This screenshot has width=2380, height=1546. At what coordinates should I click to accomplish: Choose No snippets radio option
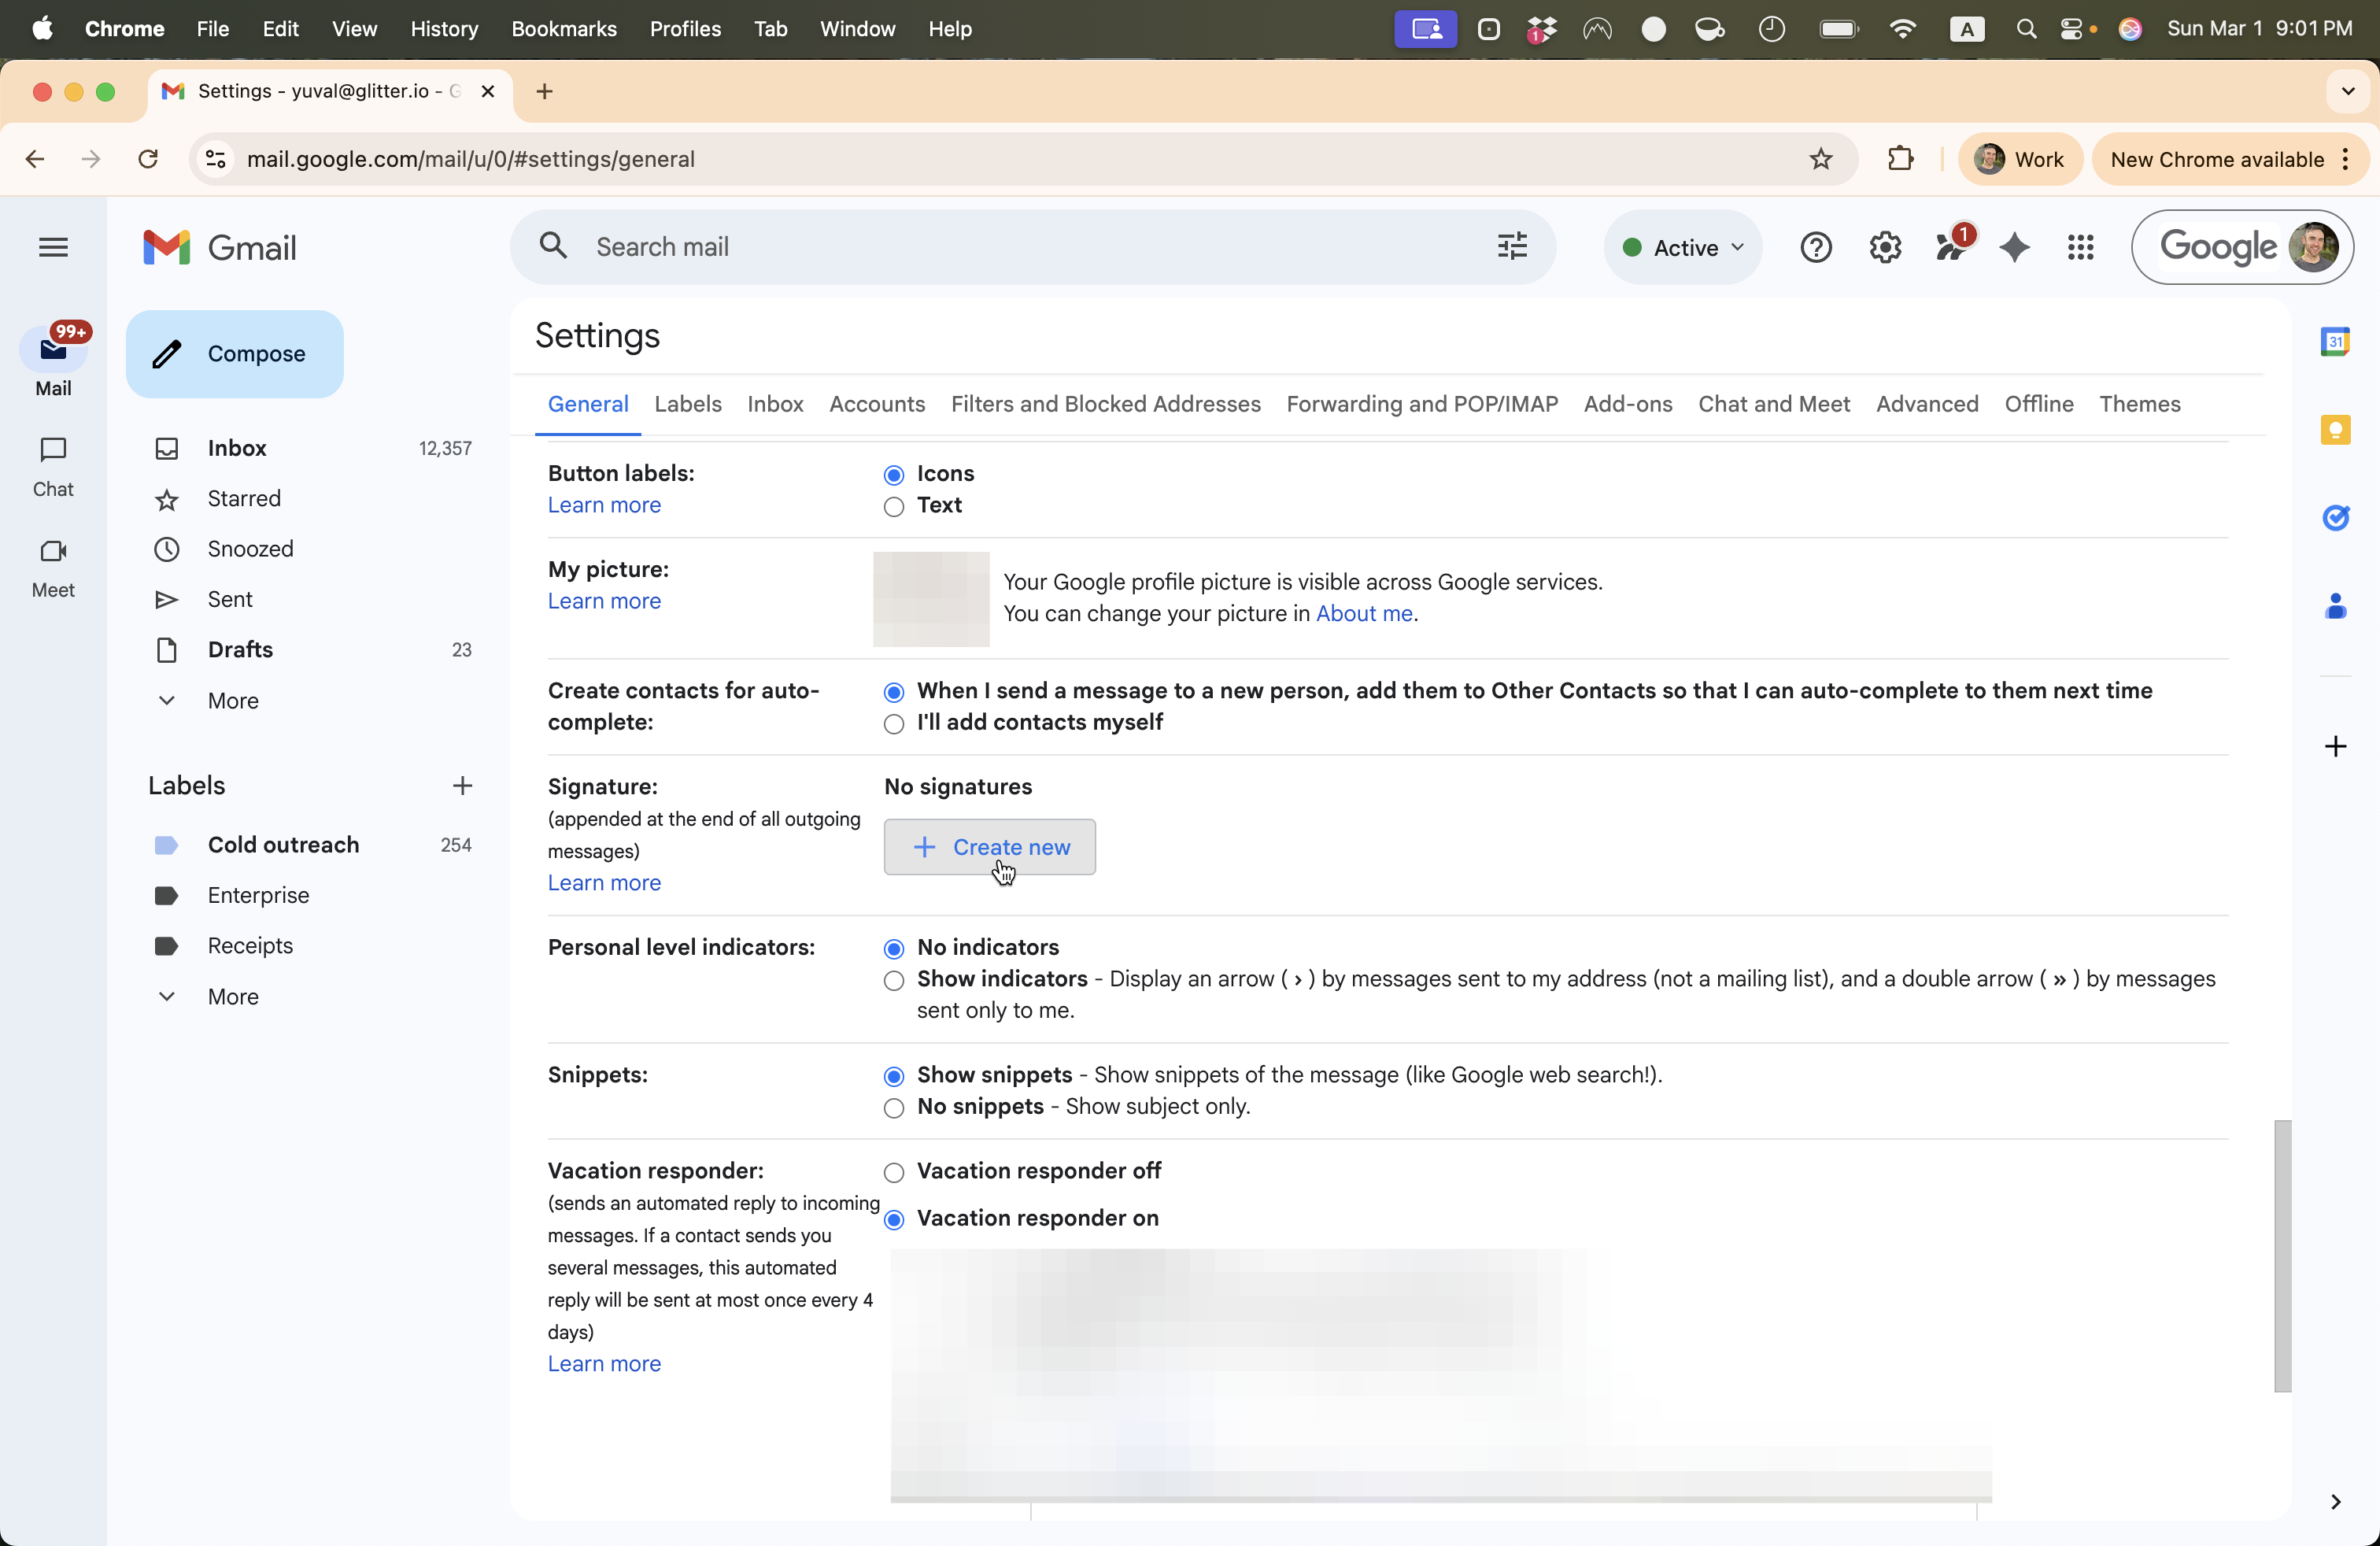tap(894, 1108)
